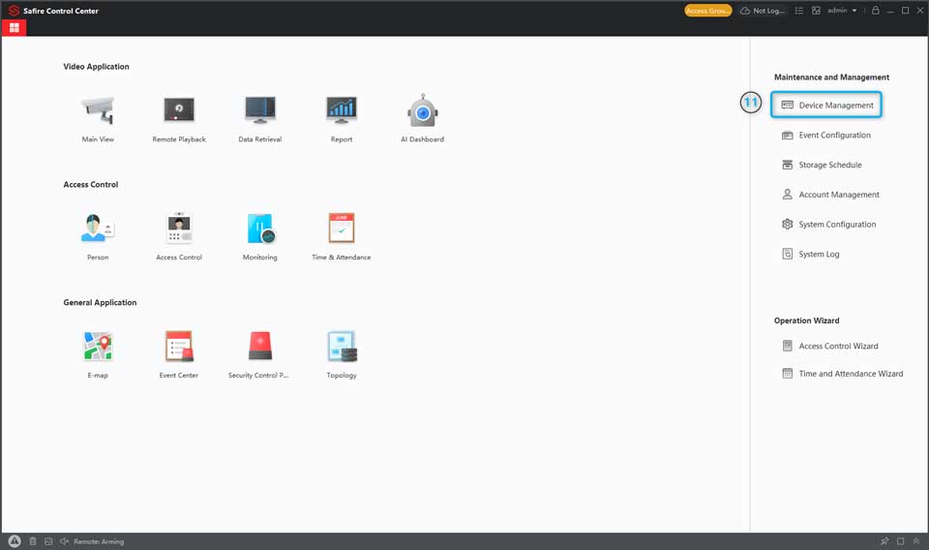Screen dimensions: 929x550
Task: Open Device Management
Action: (835, 106)
